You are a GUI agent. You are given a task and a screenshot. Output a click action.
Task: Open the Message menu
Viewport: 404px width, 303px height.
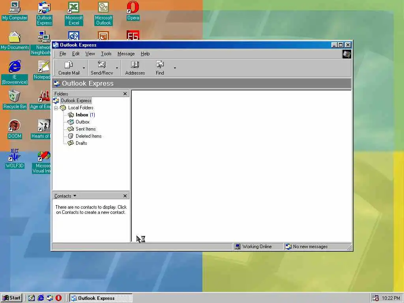(x=126, y=54)
